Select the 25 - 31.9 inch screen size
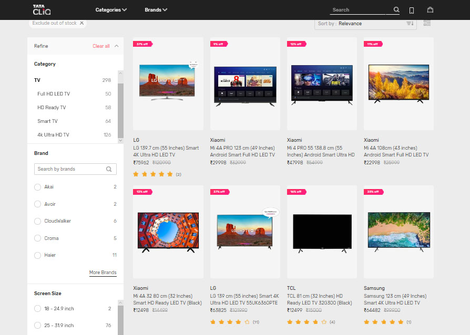The width and height of the screenshot is (470, 335). coord(37,326)
